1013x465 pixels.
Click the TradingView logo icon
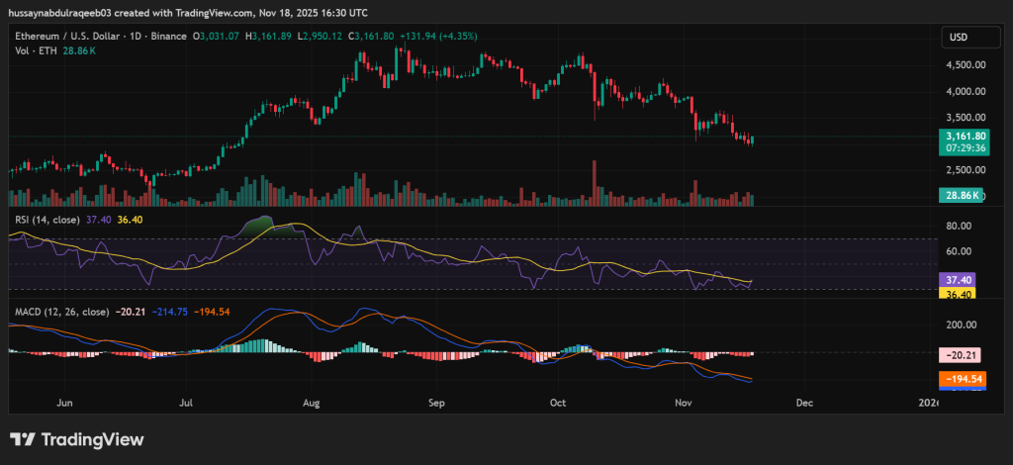click(23, 439)
